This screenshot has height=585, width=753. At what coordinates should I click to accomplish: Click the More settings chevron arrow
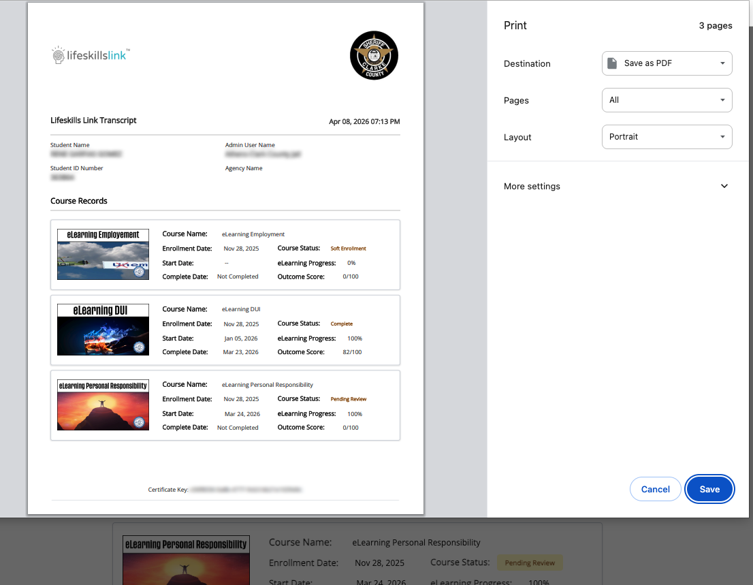coord(724,187)
